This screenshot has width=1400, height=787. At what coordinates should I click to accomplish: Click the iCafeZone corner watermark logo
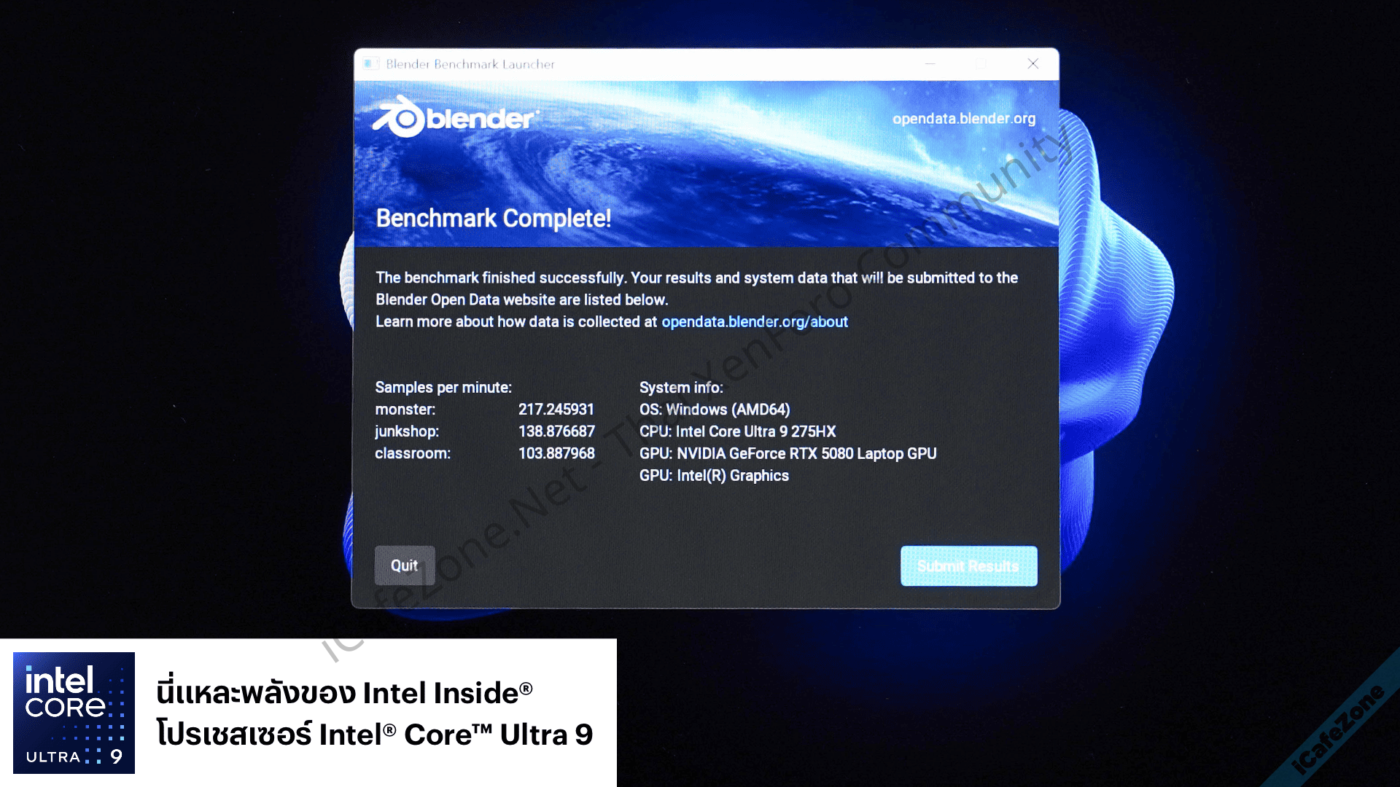point(1337,730)
